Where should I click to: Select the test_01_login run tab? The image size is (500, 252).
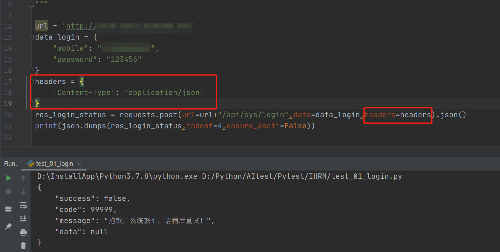(54, 164)
